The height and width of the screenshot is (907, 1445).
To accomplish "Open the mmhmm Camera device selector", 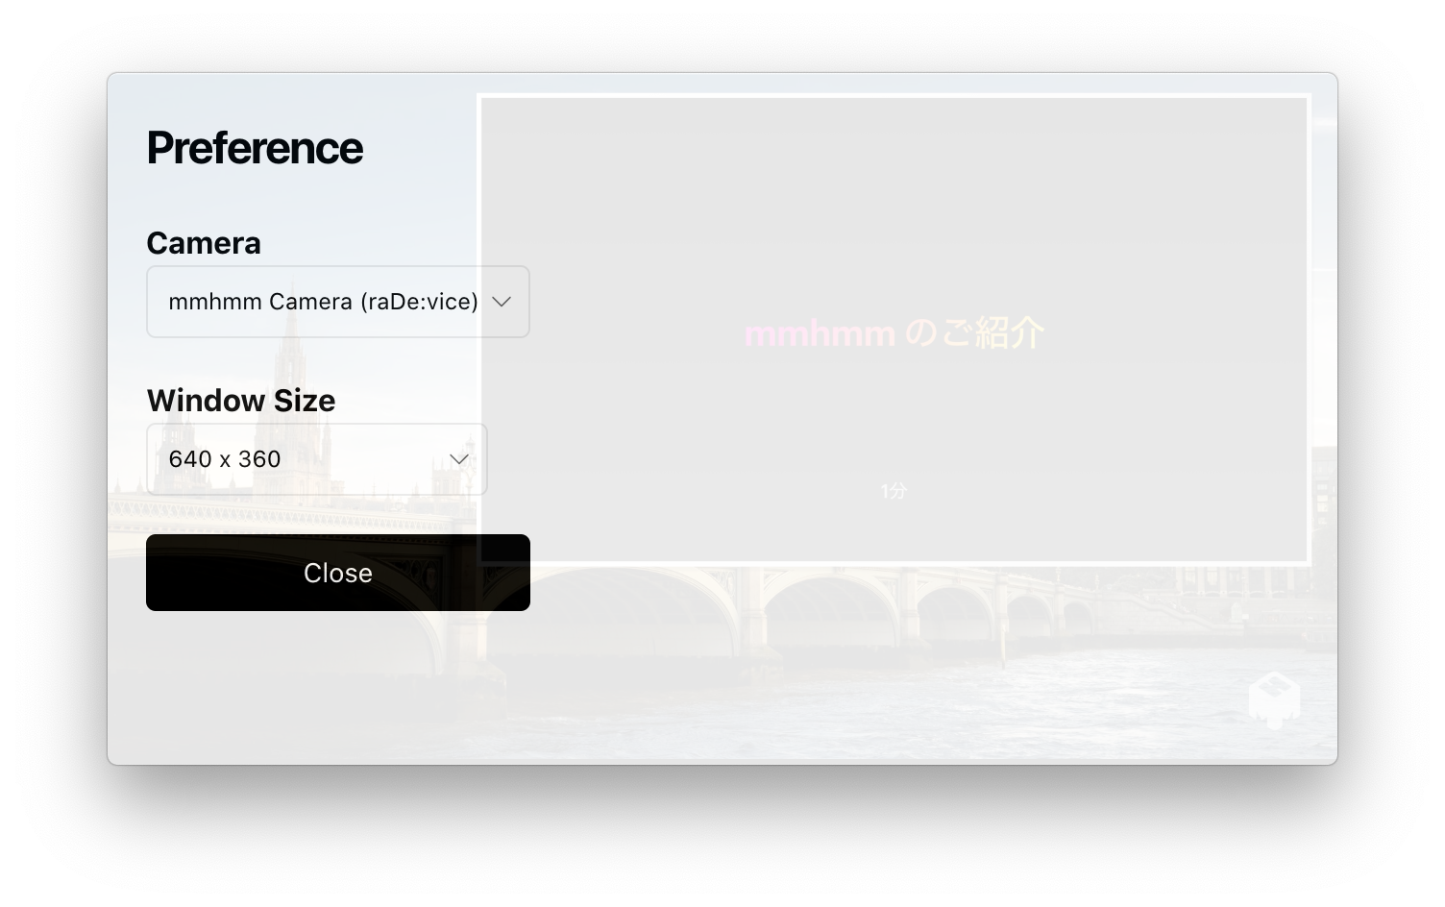I will (x=338, y=302).
